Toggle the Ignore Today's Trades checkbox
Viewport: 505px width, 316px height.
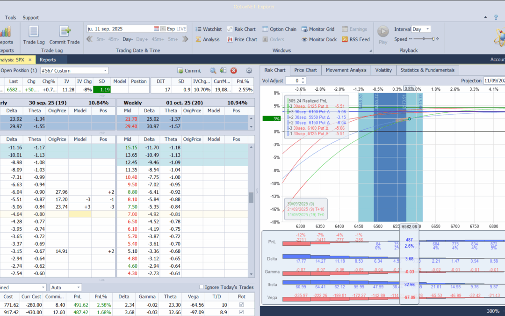(x=201, y=287)
